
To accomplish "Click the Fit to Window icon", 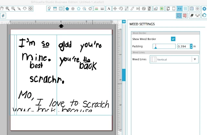I will pos(30,9).
